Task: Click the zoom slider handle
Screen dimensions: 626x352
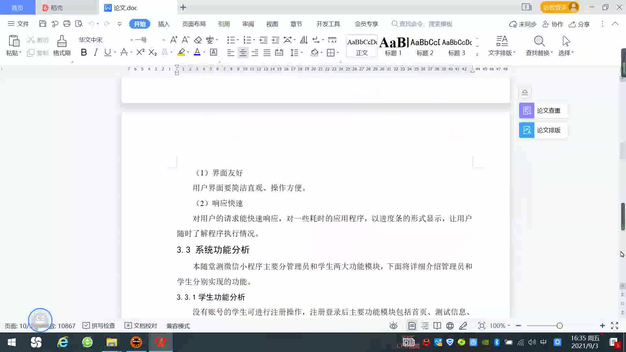Action: pyautogui.click(x=559, y=326)
